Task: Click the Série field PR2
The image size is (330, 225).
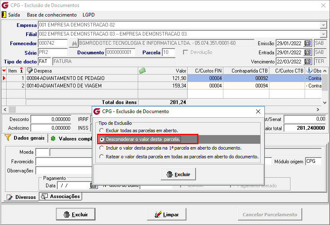Action: point(53,52)
